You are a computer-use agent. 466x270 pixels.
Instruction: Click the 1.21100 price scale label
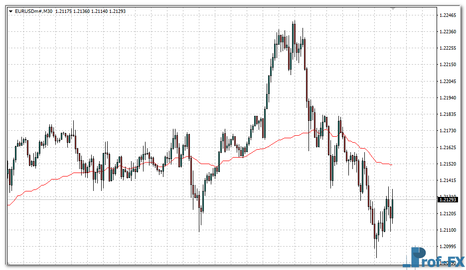point(448,230)
